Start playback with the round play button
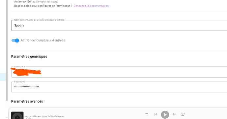 click(x=165, y=114)
